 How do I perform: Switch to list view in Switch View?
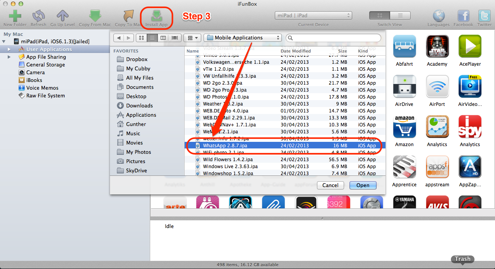click(x=400, y=15)
